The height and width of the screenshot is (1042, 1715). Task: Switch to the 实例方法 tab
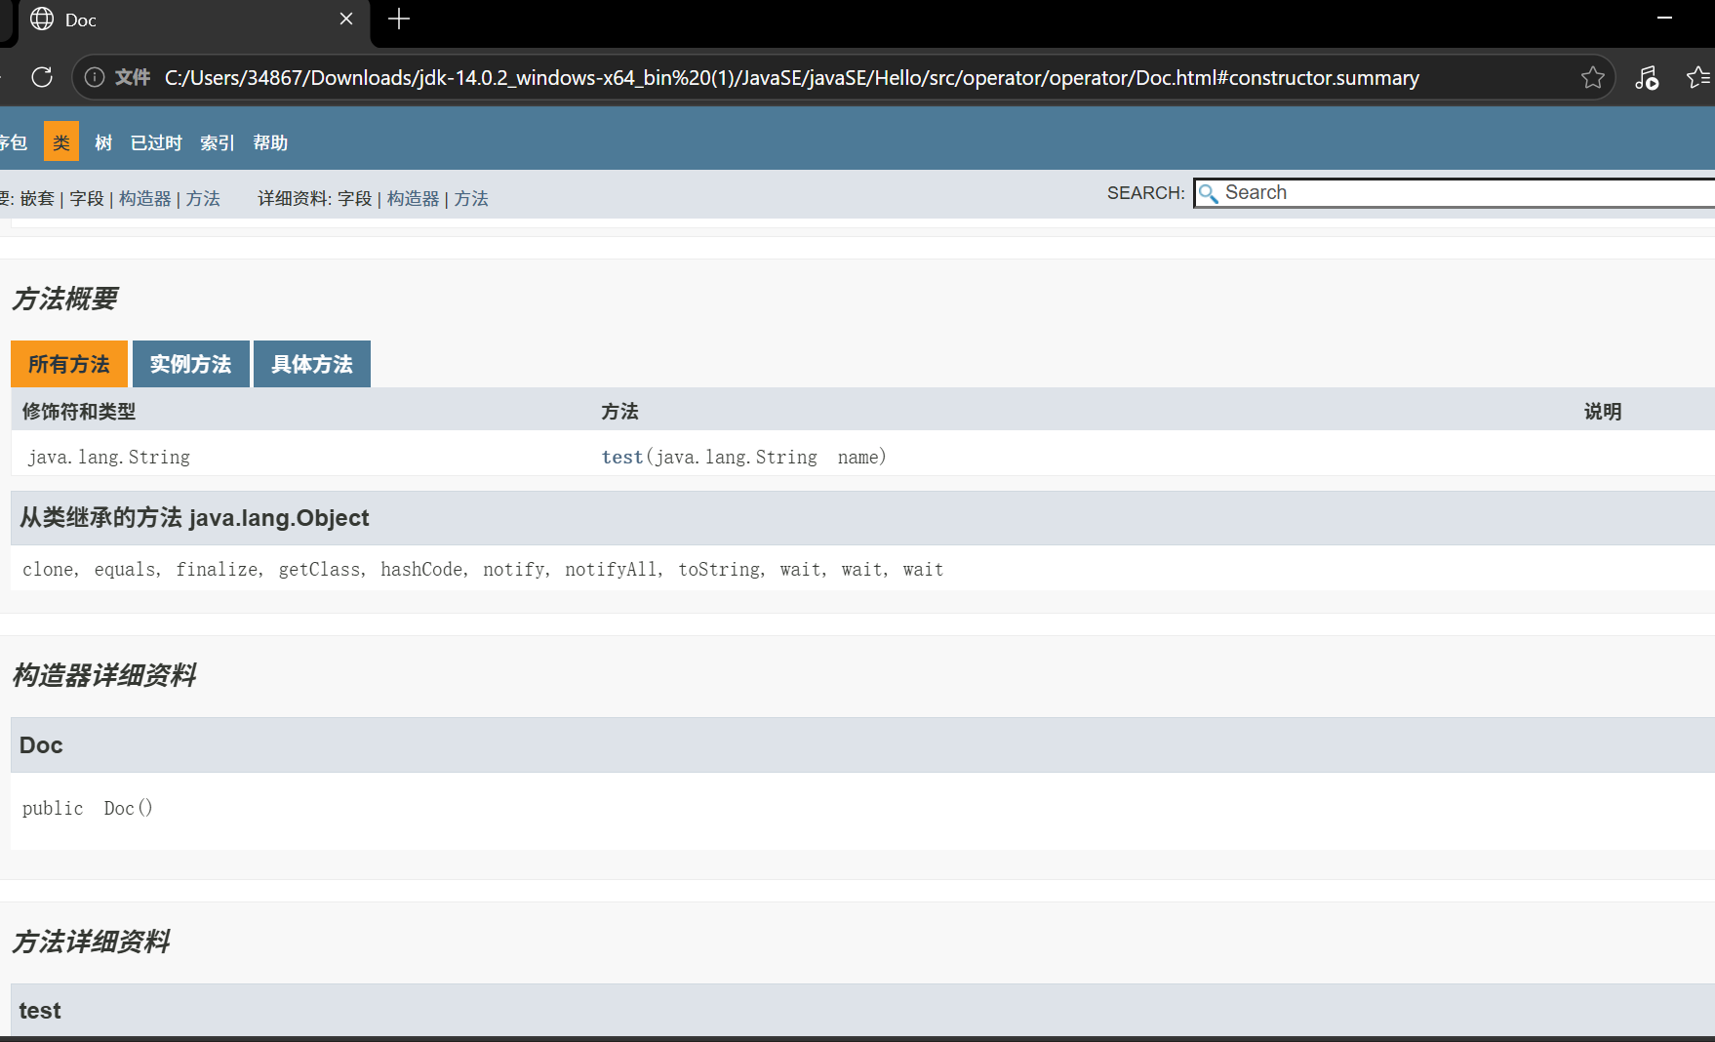click(191, 364)
